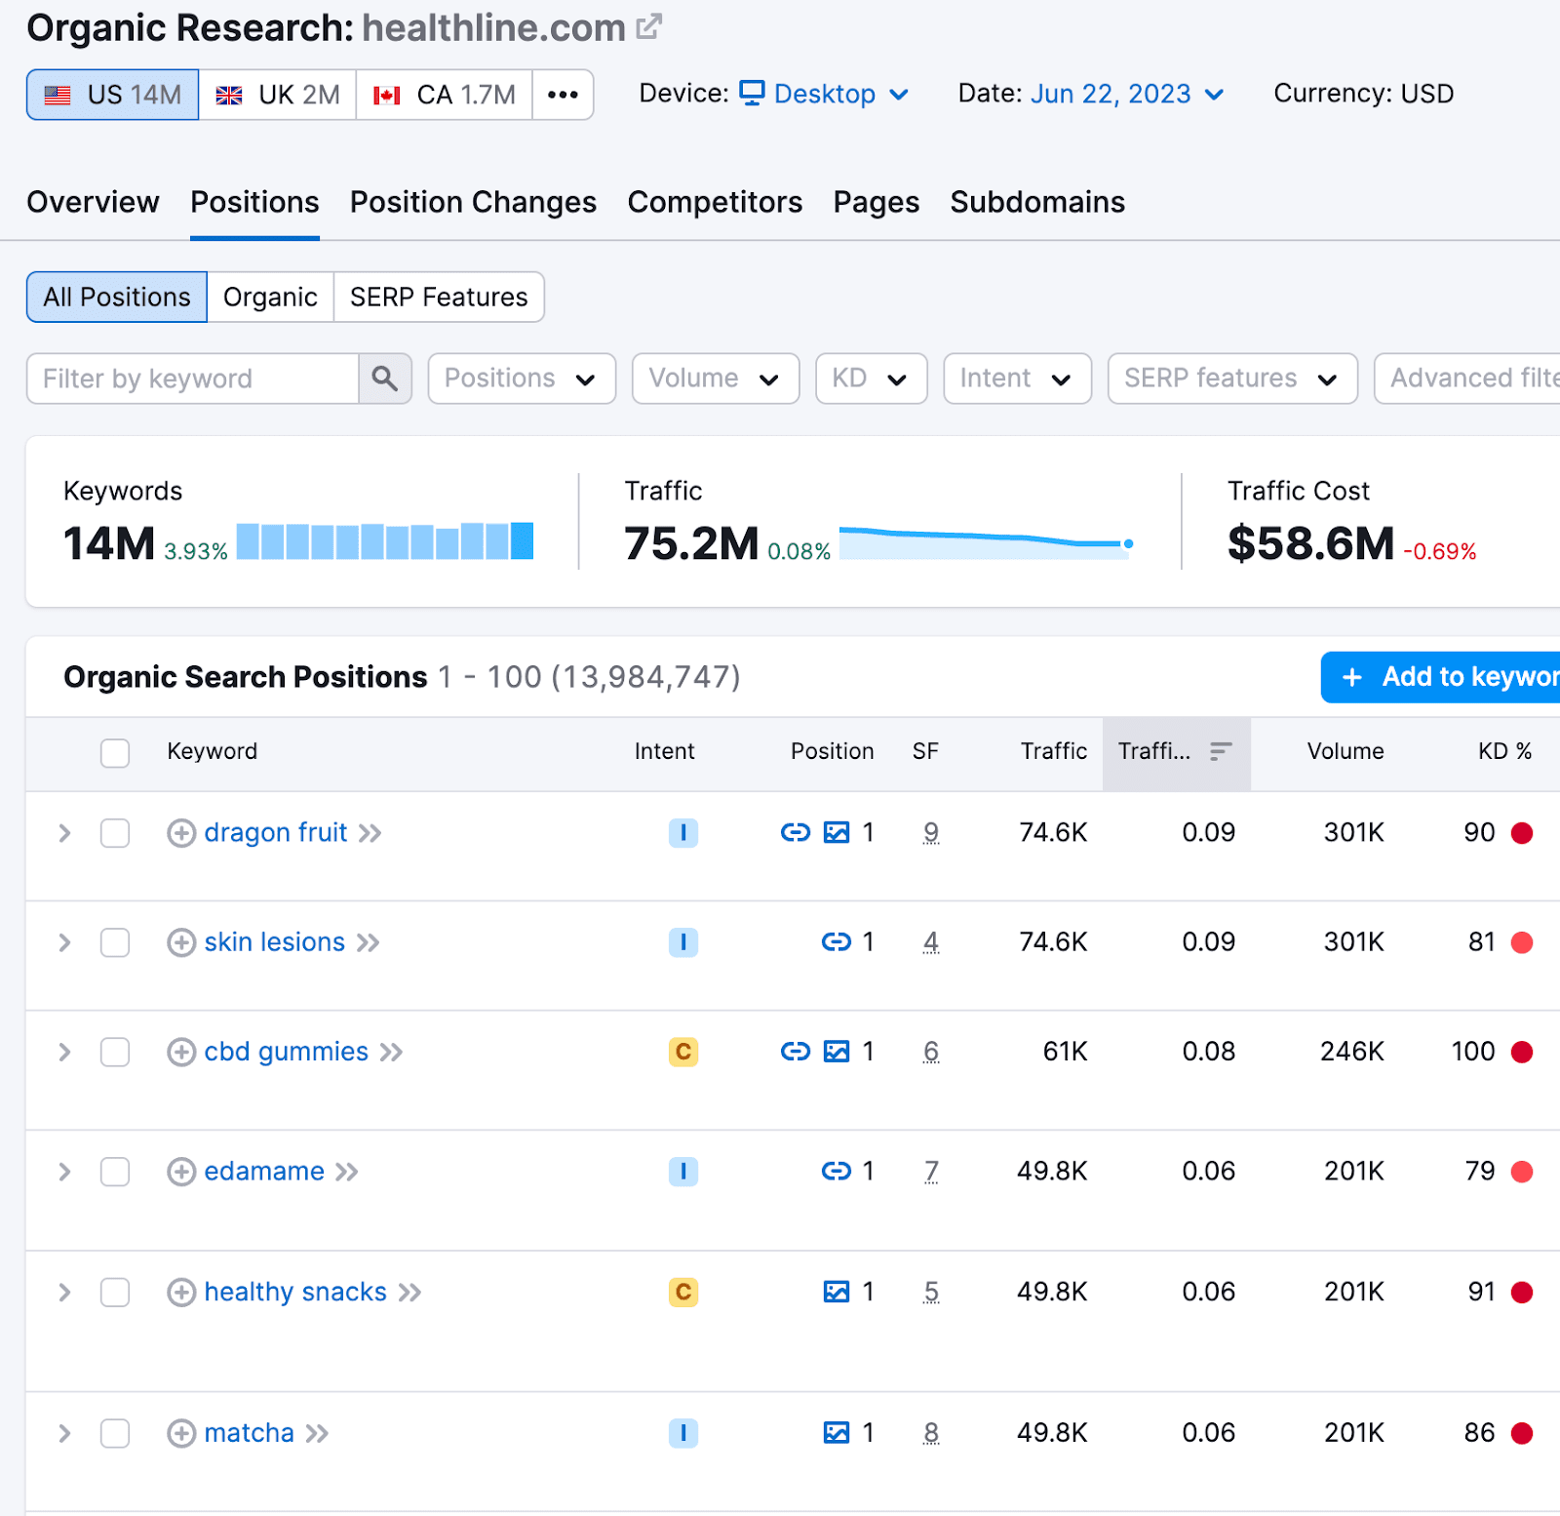Click the sitelinks icon in the dragon fruit row
1560x1516 pixels.
point(795,832)
